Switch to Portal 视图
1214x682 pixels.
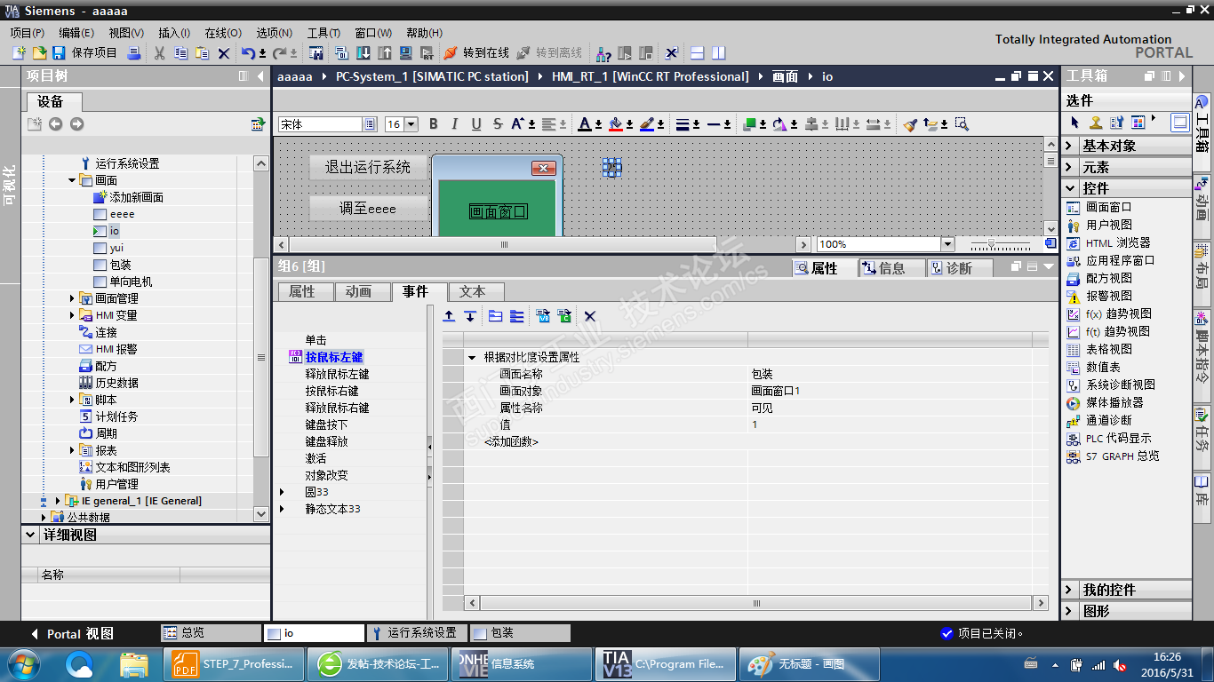[72, 634]
